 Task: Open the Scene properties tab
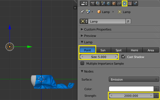[103, 3]
